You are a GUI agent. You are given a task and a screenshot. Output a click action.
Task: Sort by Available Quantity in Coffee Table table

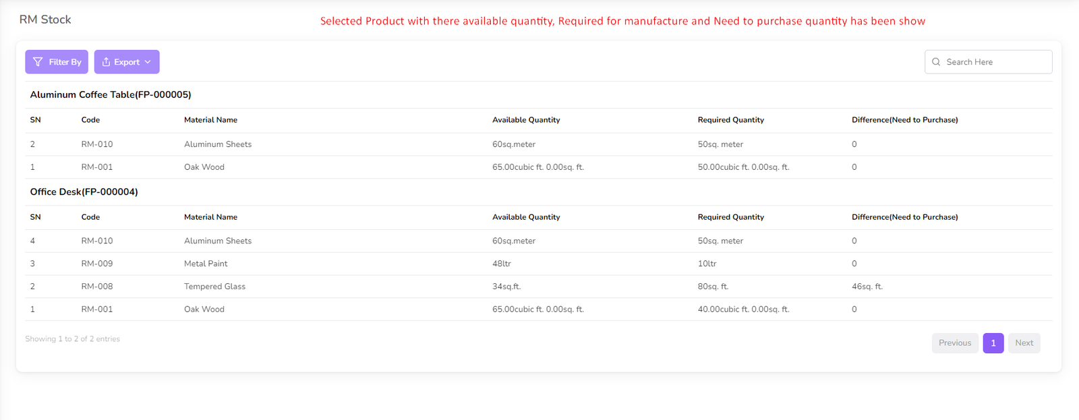[x=526, y=120]
